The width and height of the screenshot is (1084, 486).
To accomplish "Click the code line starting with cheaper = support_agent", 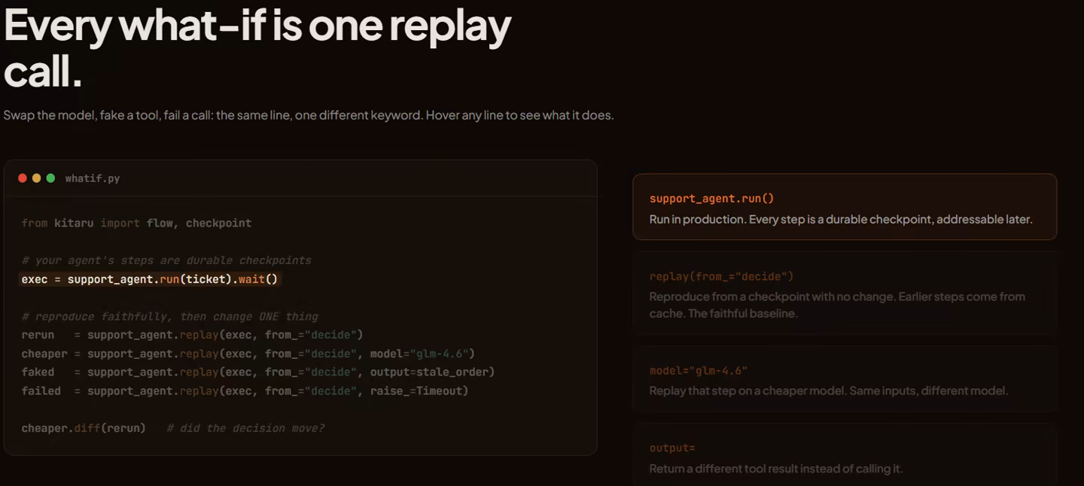I will (248, 354).
